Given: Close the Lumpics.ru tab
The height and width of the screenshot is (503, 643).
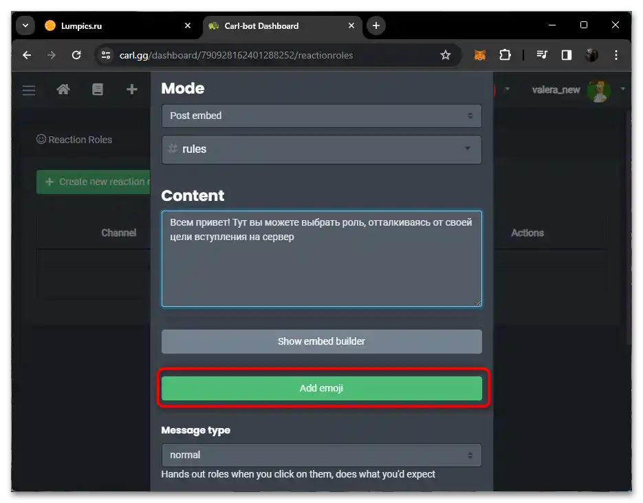Looking at the screenshot, I should point(188,25).
